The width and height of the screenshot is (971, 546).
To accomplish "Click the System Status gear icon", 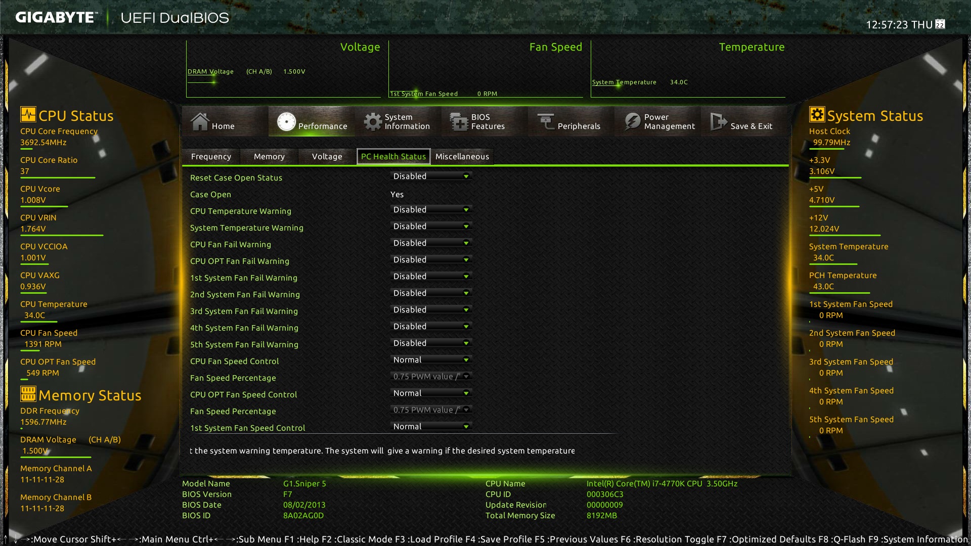I will click(817, 114).
